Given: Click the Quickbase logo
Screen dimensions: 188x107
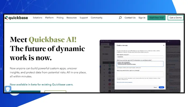Looking at the screenshot, I should pyautogui.click(x=16, y=18).
